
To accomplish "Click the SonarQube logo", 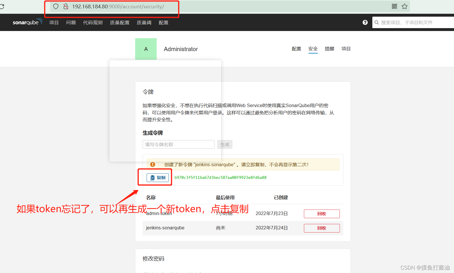I will [28, 22].
